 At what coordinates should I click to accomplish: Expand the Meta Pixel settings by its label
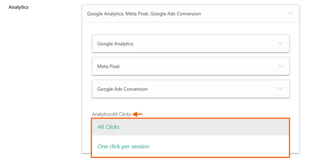tap(108, 66)
